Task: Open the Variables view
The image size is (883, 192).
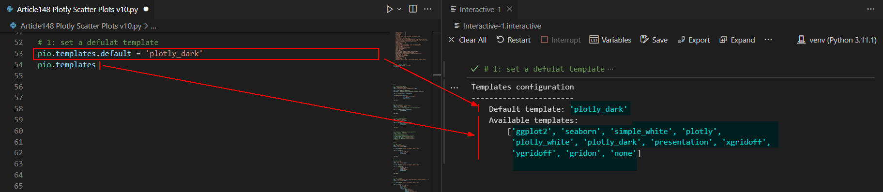Action: click(x=610, y=40)
